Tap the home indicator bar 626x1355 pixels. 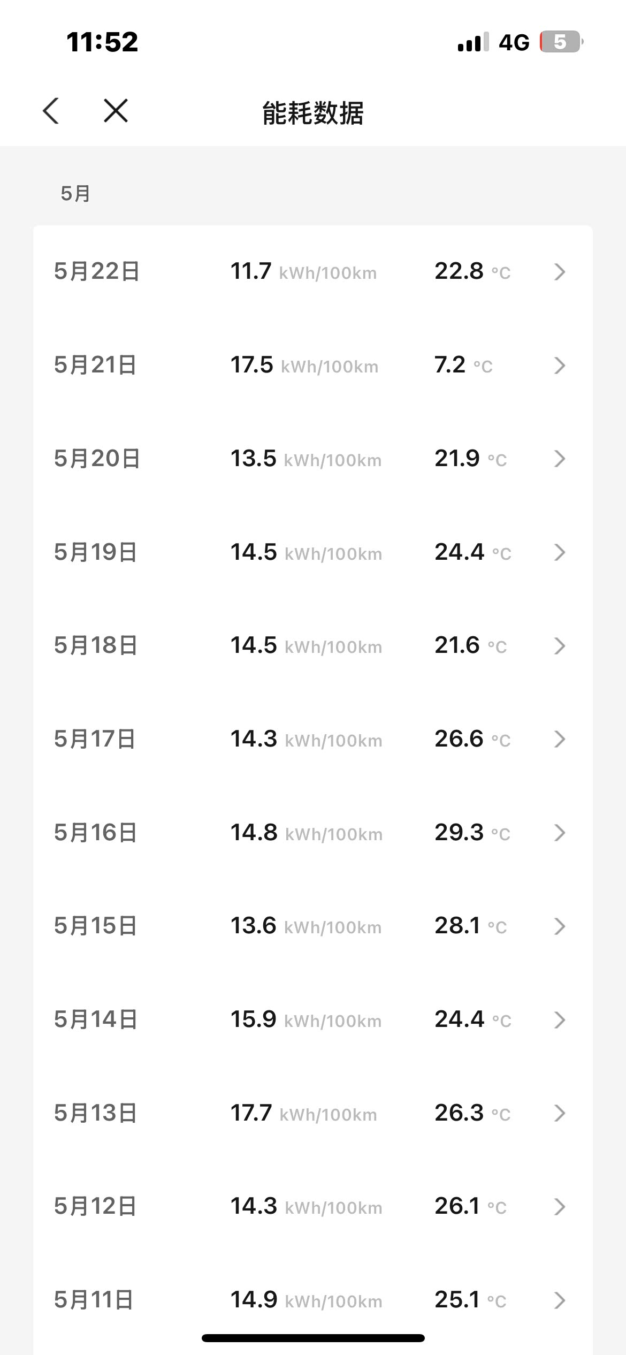click(313, 1338)
